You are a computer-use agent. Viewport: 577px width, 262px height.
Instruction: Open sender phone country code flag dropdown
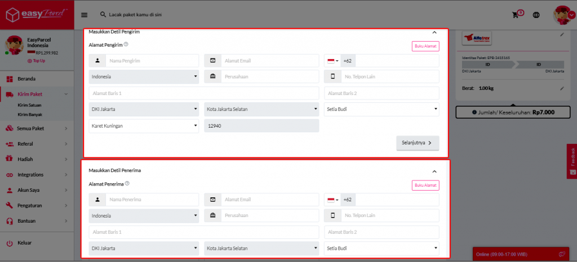pos(332,61)
